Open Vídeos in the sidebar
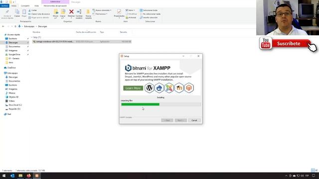 pyautogui.click(x=11, y=101)
